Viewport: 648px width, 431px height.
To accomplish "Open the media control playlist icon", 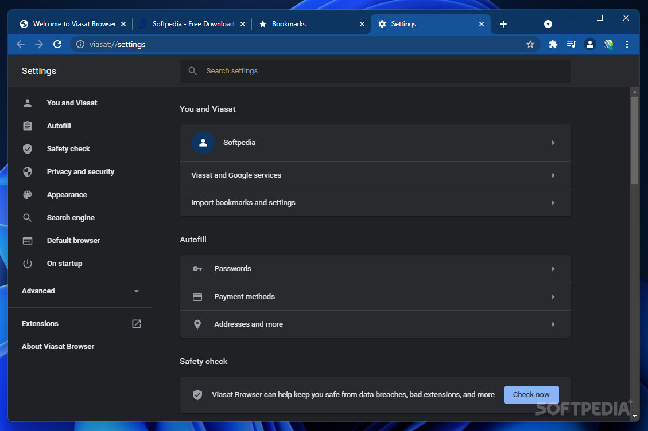I will point(571,44).
